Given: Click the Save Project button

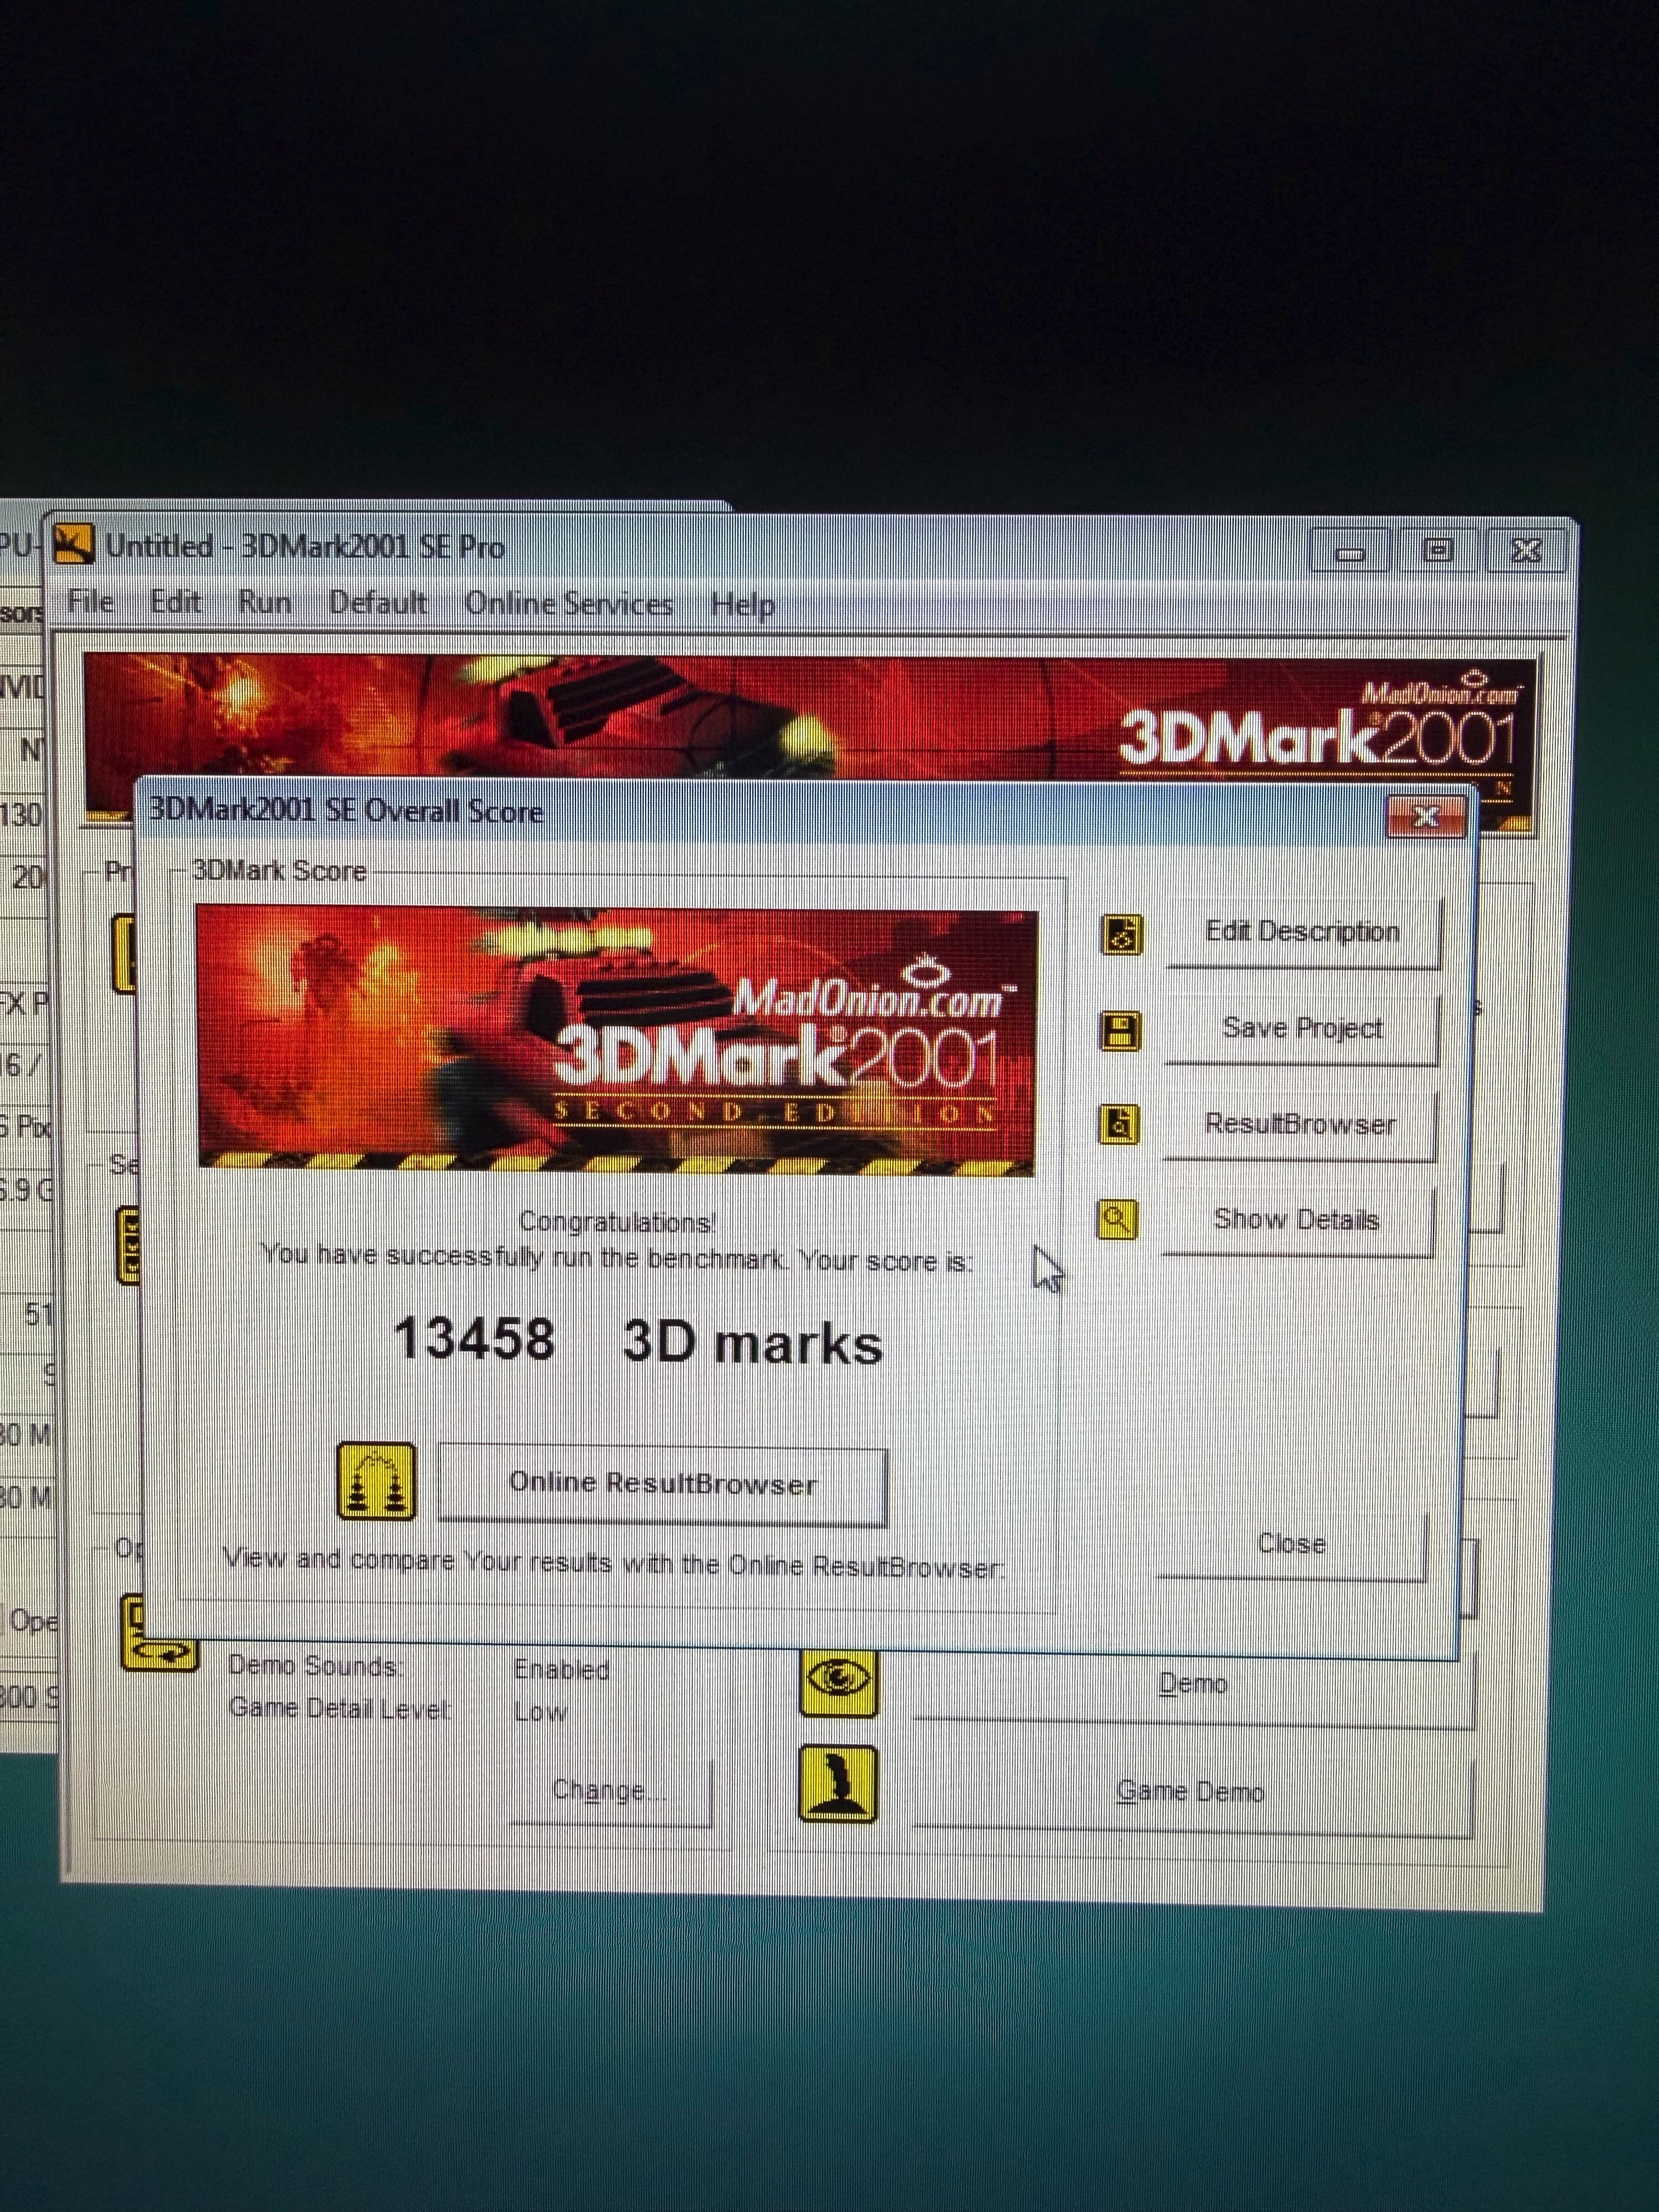Looking at the screenshot, I should pos(1302,1028).
